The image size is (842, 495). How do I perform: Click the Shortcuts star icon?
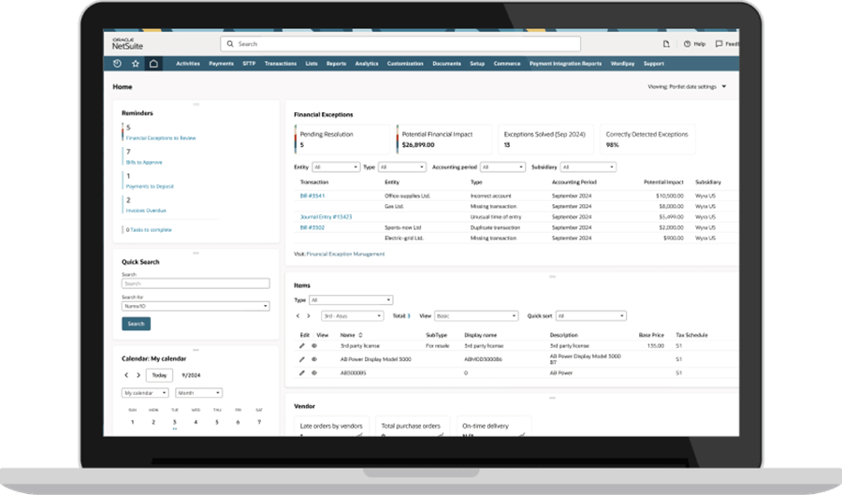pyautogui.click(x=136, y=64)
